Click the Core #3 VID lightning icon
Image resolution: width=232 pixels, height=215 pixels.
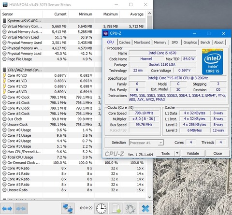point(4,92)
